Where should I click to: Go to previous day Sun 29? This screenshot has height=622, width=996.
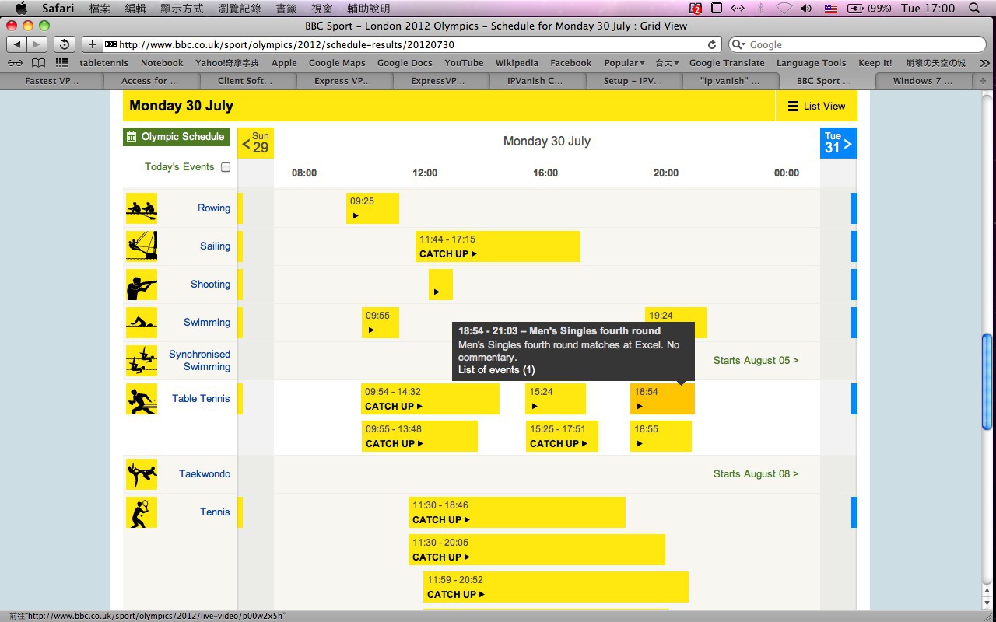pyautogui.click(x=255, y=143)
